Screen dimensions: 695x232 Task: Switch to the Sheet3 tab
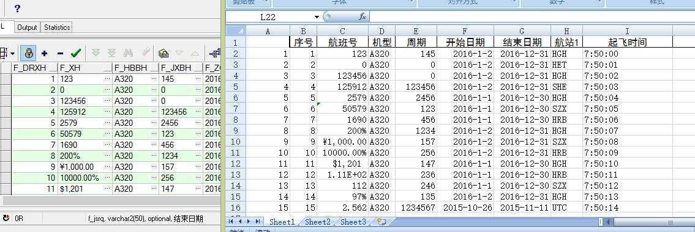pyautogui.click(x=353, y=222)
